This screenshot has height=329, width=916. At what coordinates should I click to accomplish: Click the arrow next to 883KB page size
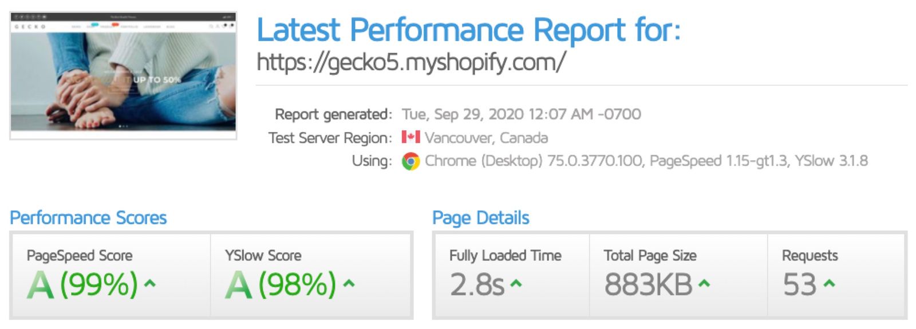[x=704, y=282]
